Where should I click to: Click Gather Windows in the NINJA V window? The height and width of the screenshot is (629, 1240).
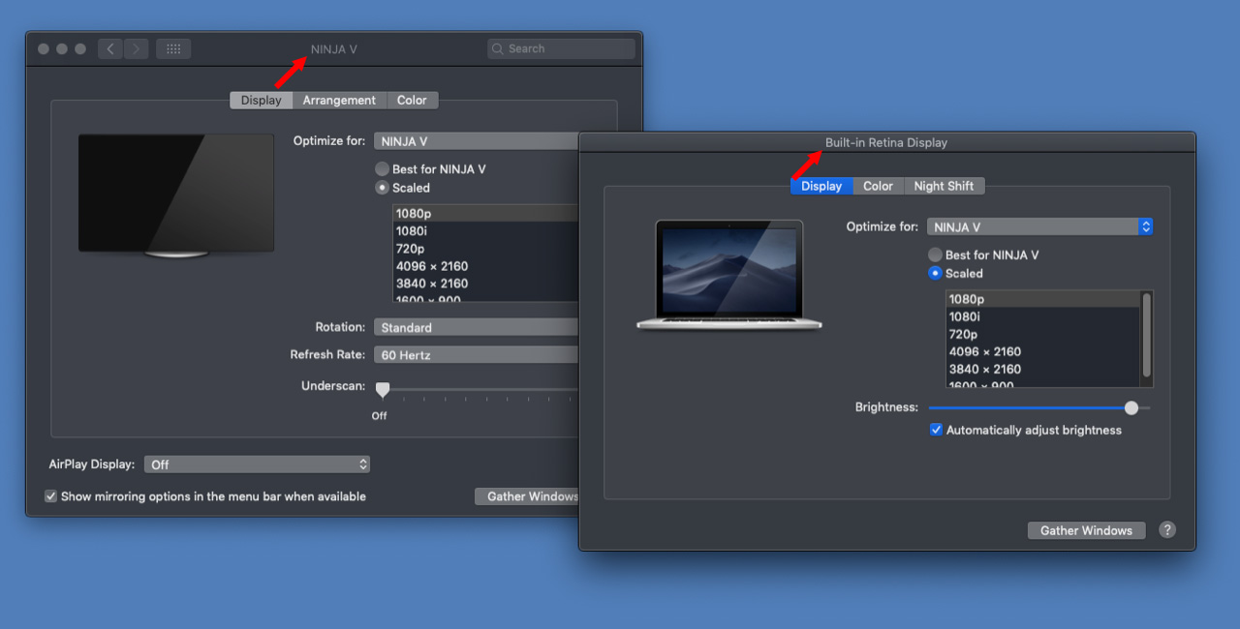pyautogui.click(x=528, y=496)
